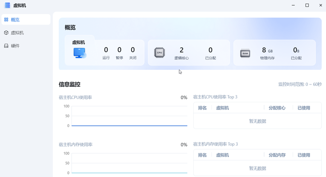Click the 概览 grid icon in sidebar

coord(6,20)
